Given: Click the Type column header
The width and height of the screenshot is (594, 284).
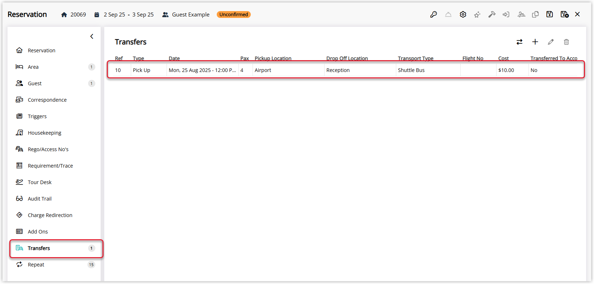Looking at the screenshot, I should [x=138, y=58].
